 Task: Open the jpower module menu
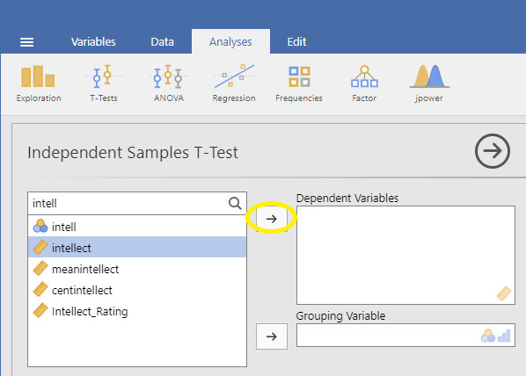[429, 83]
